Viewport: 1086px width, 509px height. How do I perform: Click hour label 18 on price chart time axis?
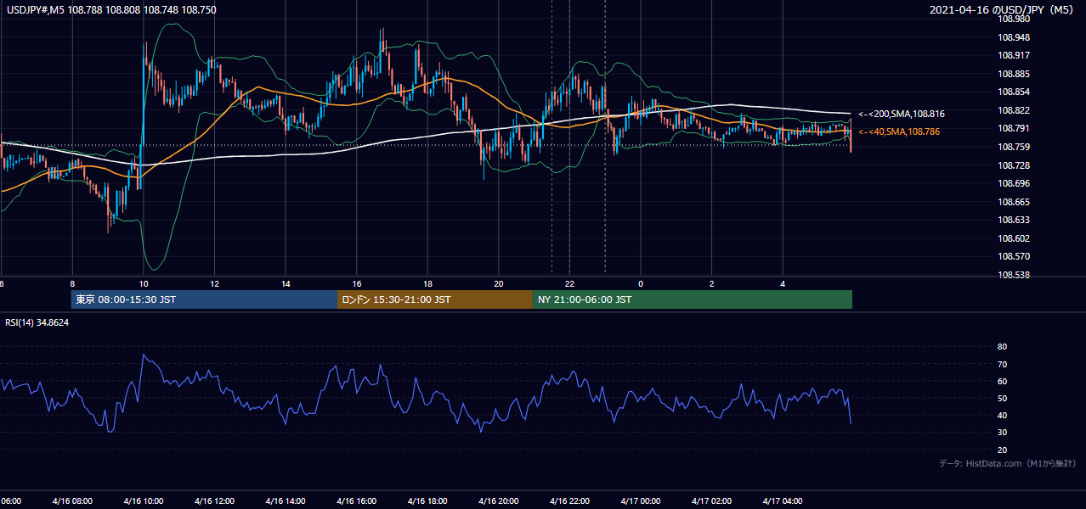click(428, 283)
